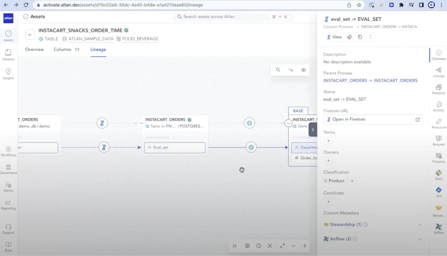Go back using the arrow beside table name
This screenshot has height=256, width=447.
[30, 35]
